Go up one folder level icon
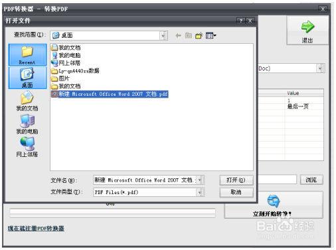336x250 pixels. (x=189, y=35)
